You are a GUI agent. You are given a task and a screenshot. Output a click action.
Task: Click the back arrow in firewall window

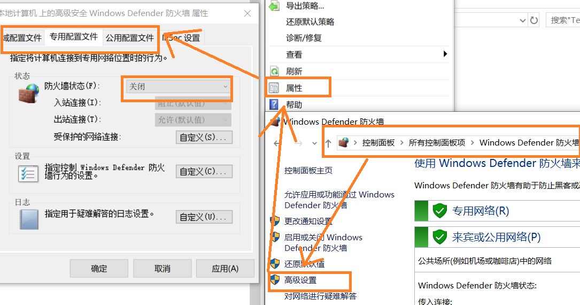(277, 143)
